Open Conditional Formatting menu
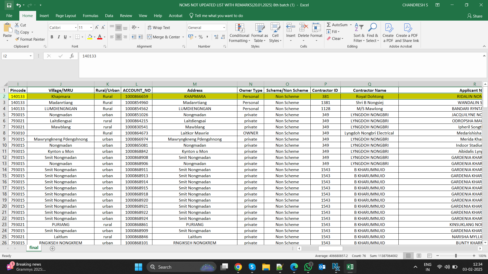Screen dimensions: 488x274 [x=239, y=33]
